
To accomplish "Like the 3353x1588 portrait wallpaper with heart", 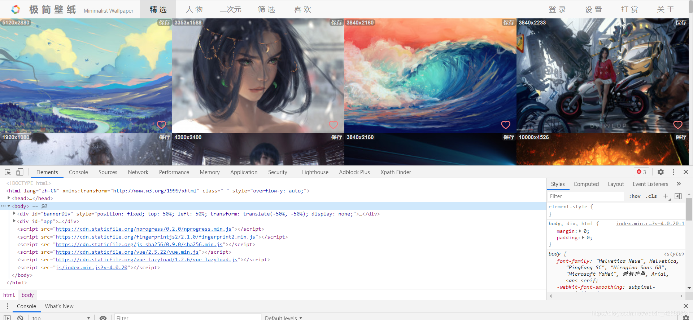I will [334, 125].
